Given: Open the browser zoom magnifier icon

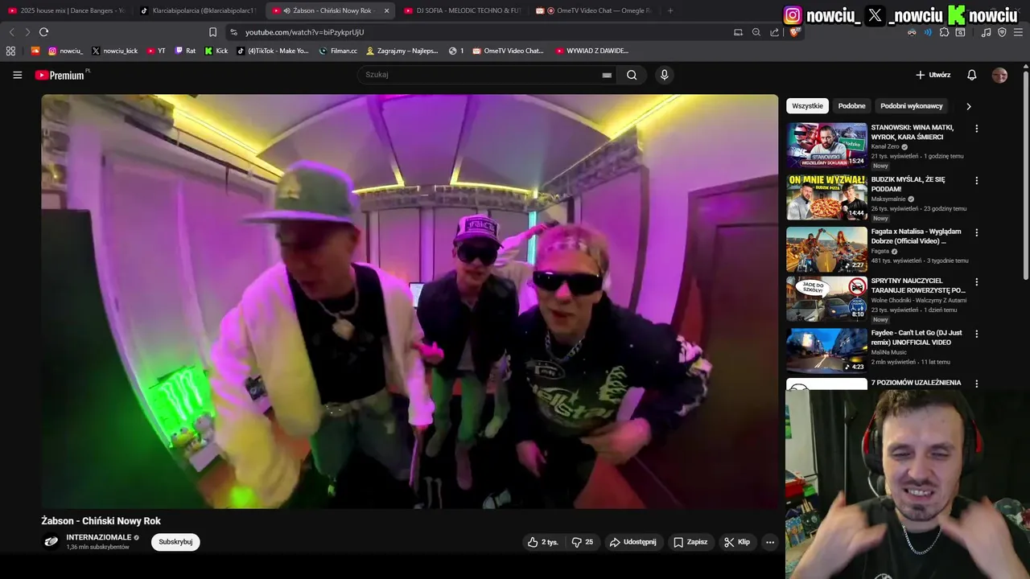Looking at the screenshot, I should coord(756,32).
